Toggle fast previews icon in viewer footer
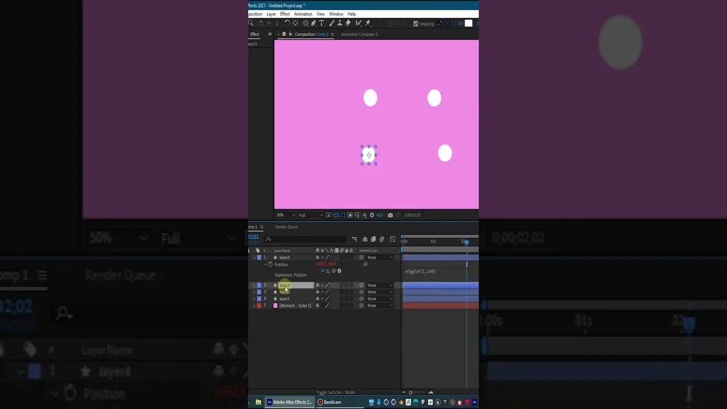Screen dimensions: 727x409 (328, 215)
